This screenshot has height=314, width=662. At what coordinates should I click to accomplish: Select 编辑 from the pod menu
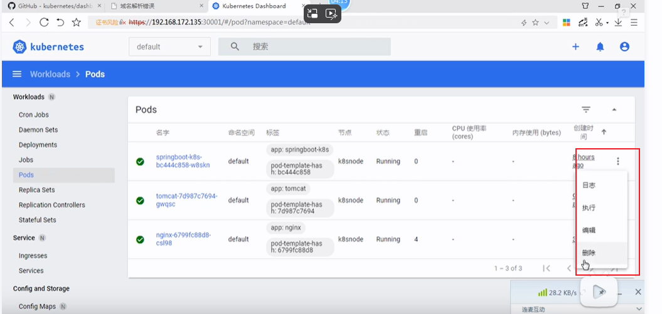[x=589, y=230]
